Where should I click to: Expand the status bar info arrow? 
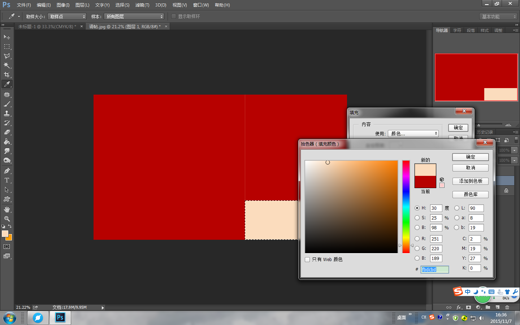pyautogui.click(x=103, y=308)
